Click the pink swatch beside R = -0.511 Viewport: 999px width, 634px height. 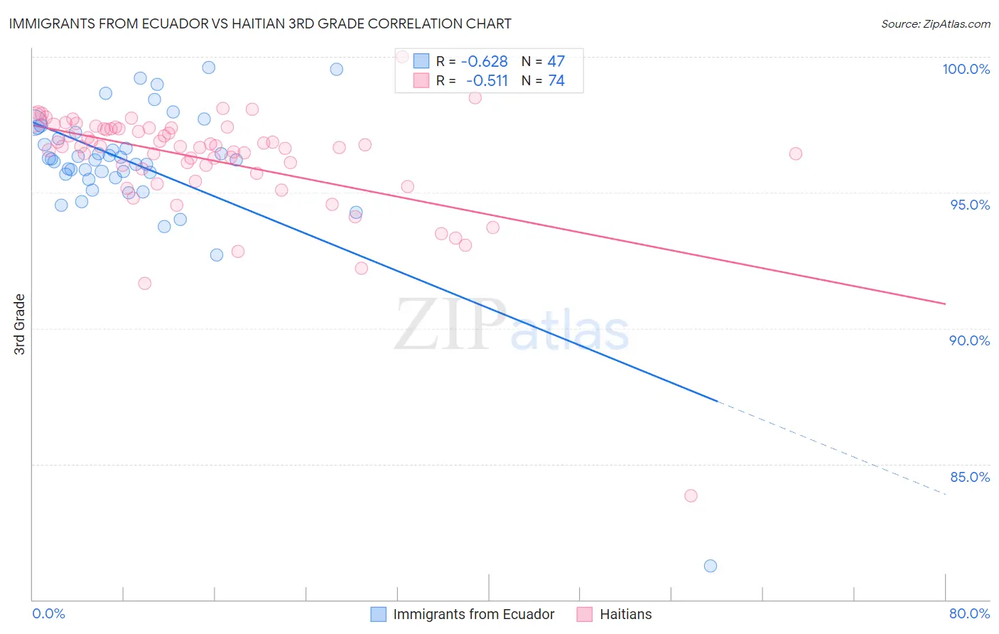(421, 80)
